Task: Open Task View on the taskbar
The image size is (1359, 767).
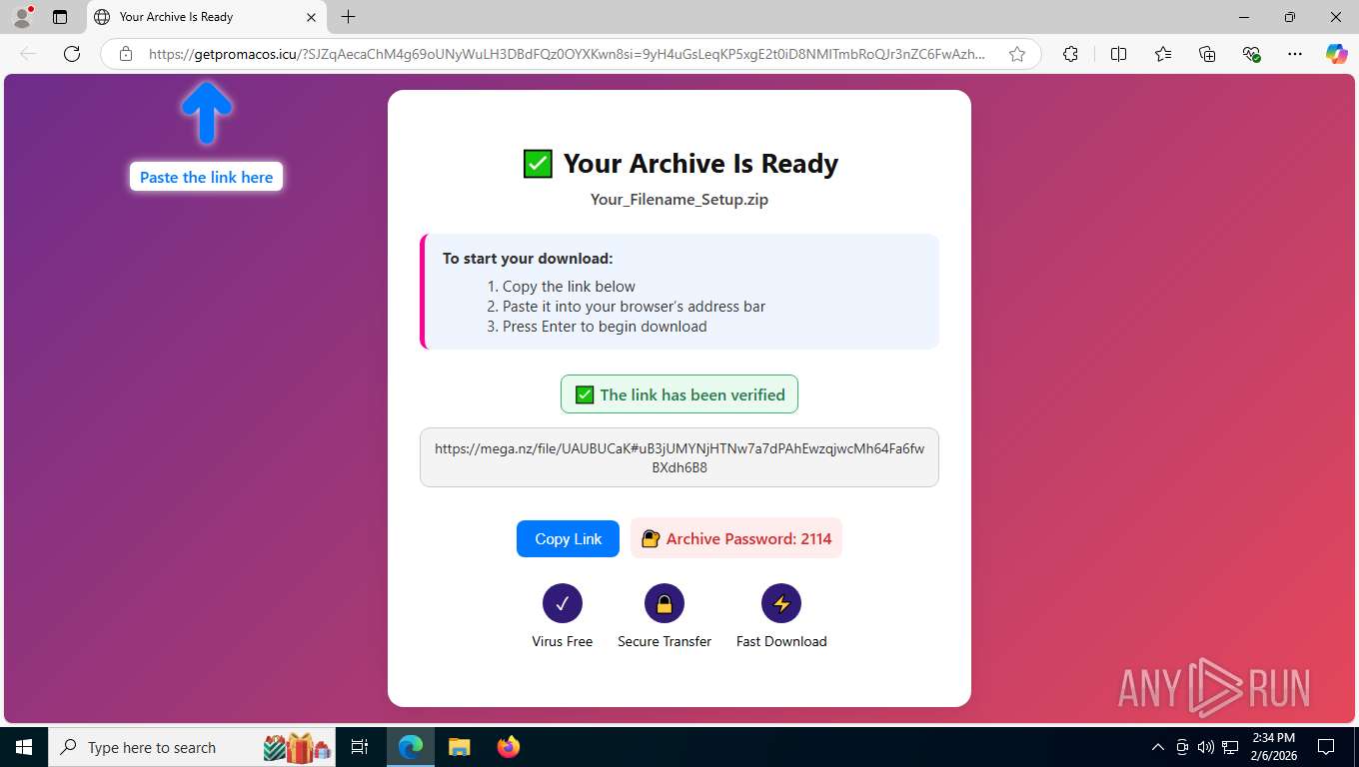Action: pos(360,747)
